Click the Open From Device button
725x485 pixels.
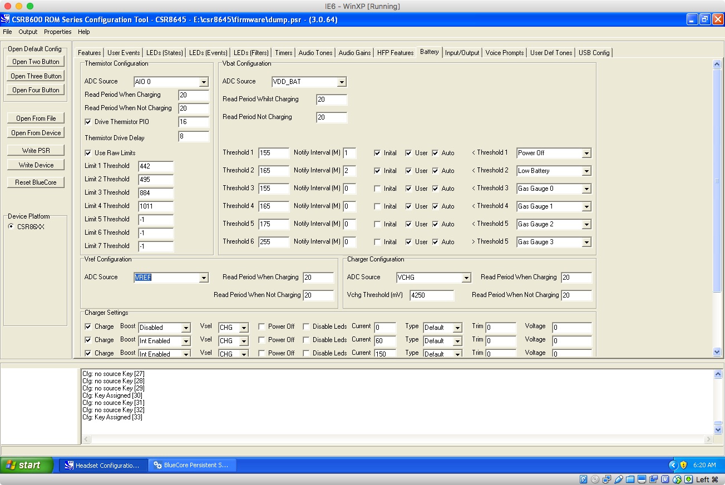click(x=36, y=133)
